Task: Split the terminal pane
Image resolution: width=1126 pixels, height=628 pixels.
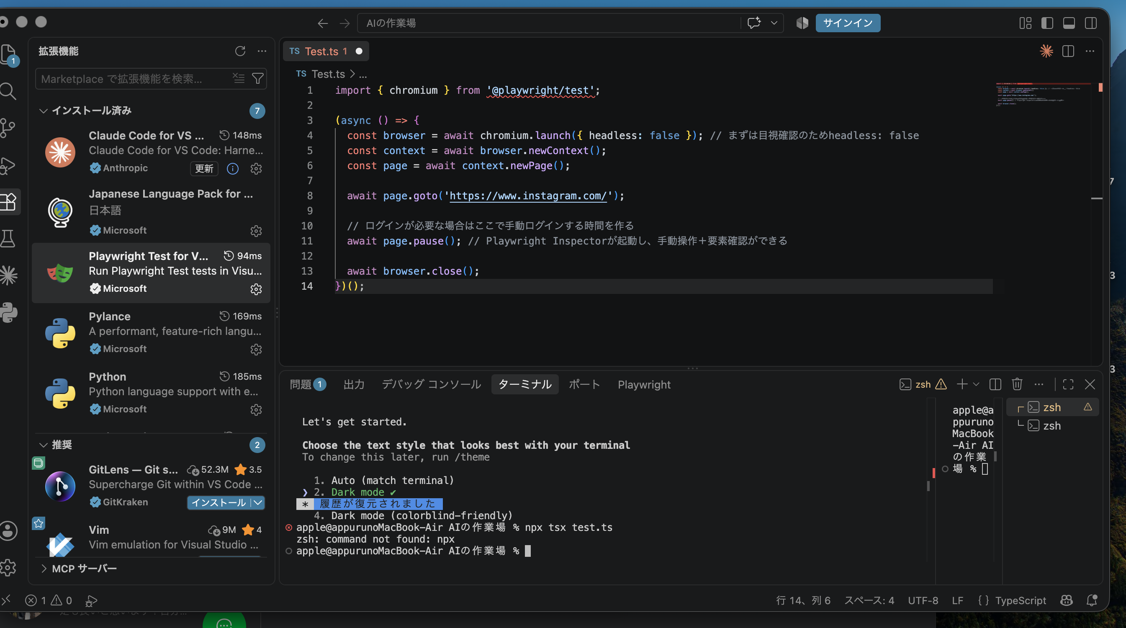Action: (x=995, y=384)
